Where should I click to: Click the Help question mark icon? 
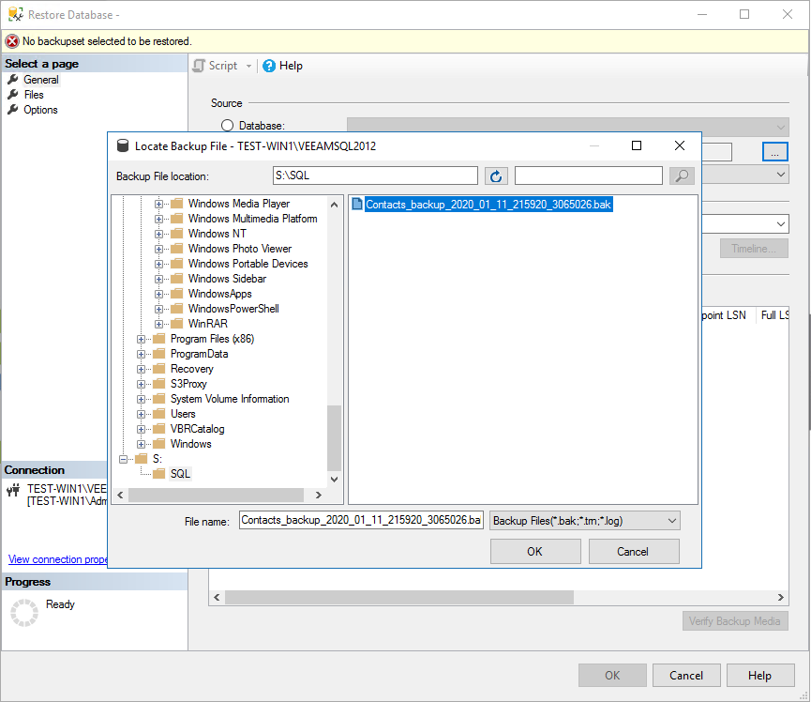(x=269, y=66)
